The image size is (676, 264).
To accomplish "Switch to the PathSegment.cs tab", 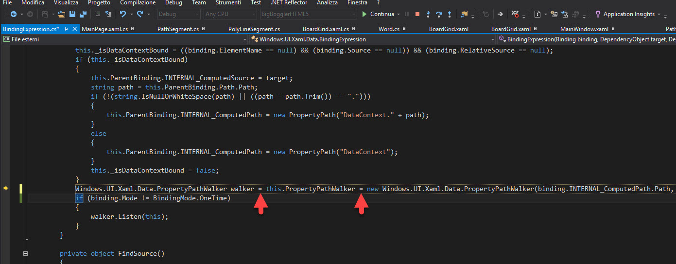I will tap(178, 29).
